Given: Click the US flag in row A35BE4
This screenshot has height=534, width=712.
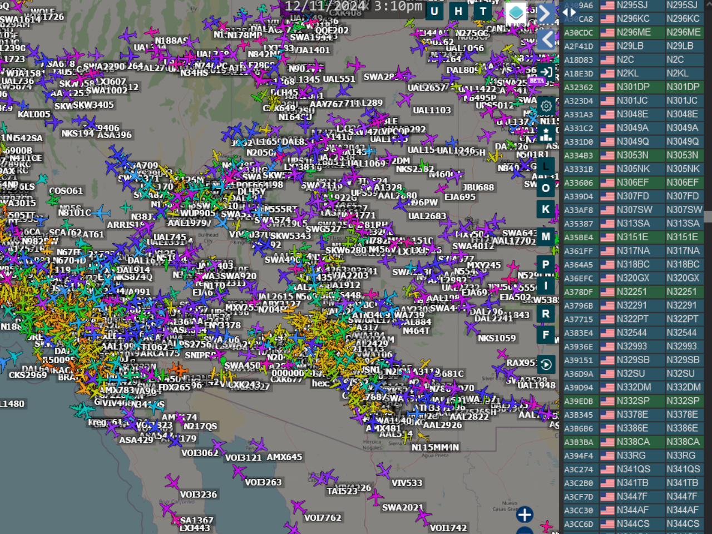Looking at the screenshot, I should (x=607, y=237).
